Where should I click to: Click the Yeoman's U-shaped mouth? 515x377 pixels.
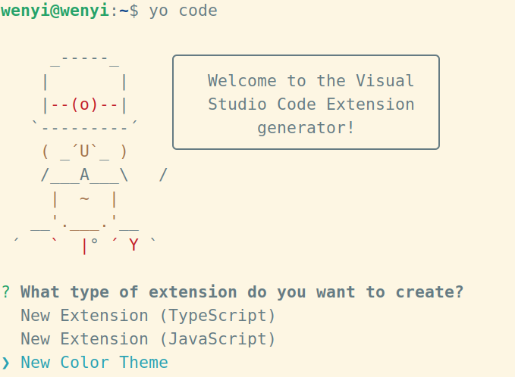pos(84,151)
